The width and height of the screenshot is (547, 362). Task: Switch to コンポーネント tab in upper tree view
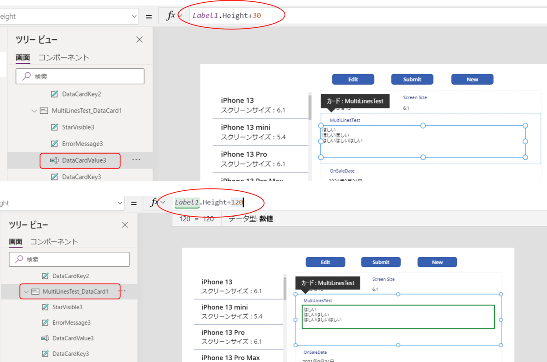tap(64, 57)
